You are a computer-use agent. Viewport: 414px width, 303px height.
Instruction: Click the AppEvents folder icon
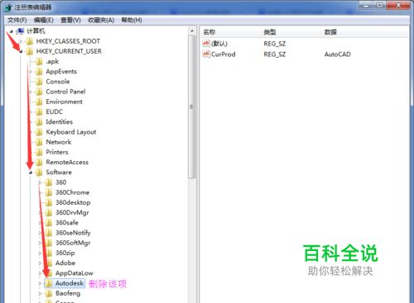pyautogui.click(x=39, y=72)
